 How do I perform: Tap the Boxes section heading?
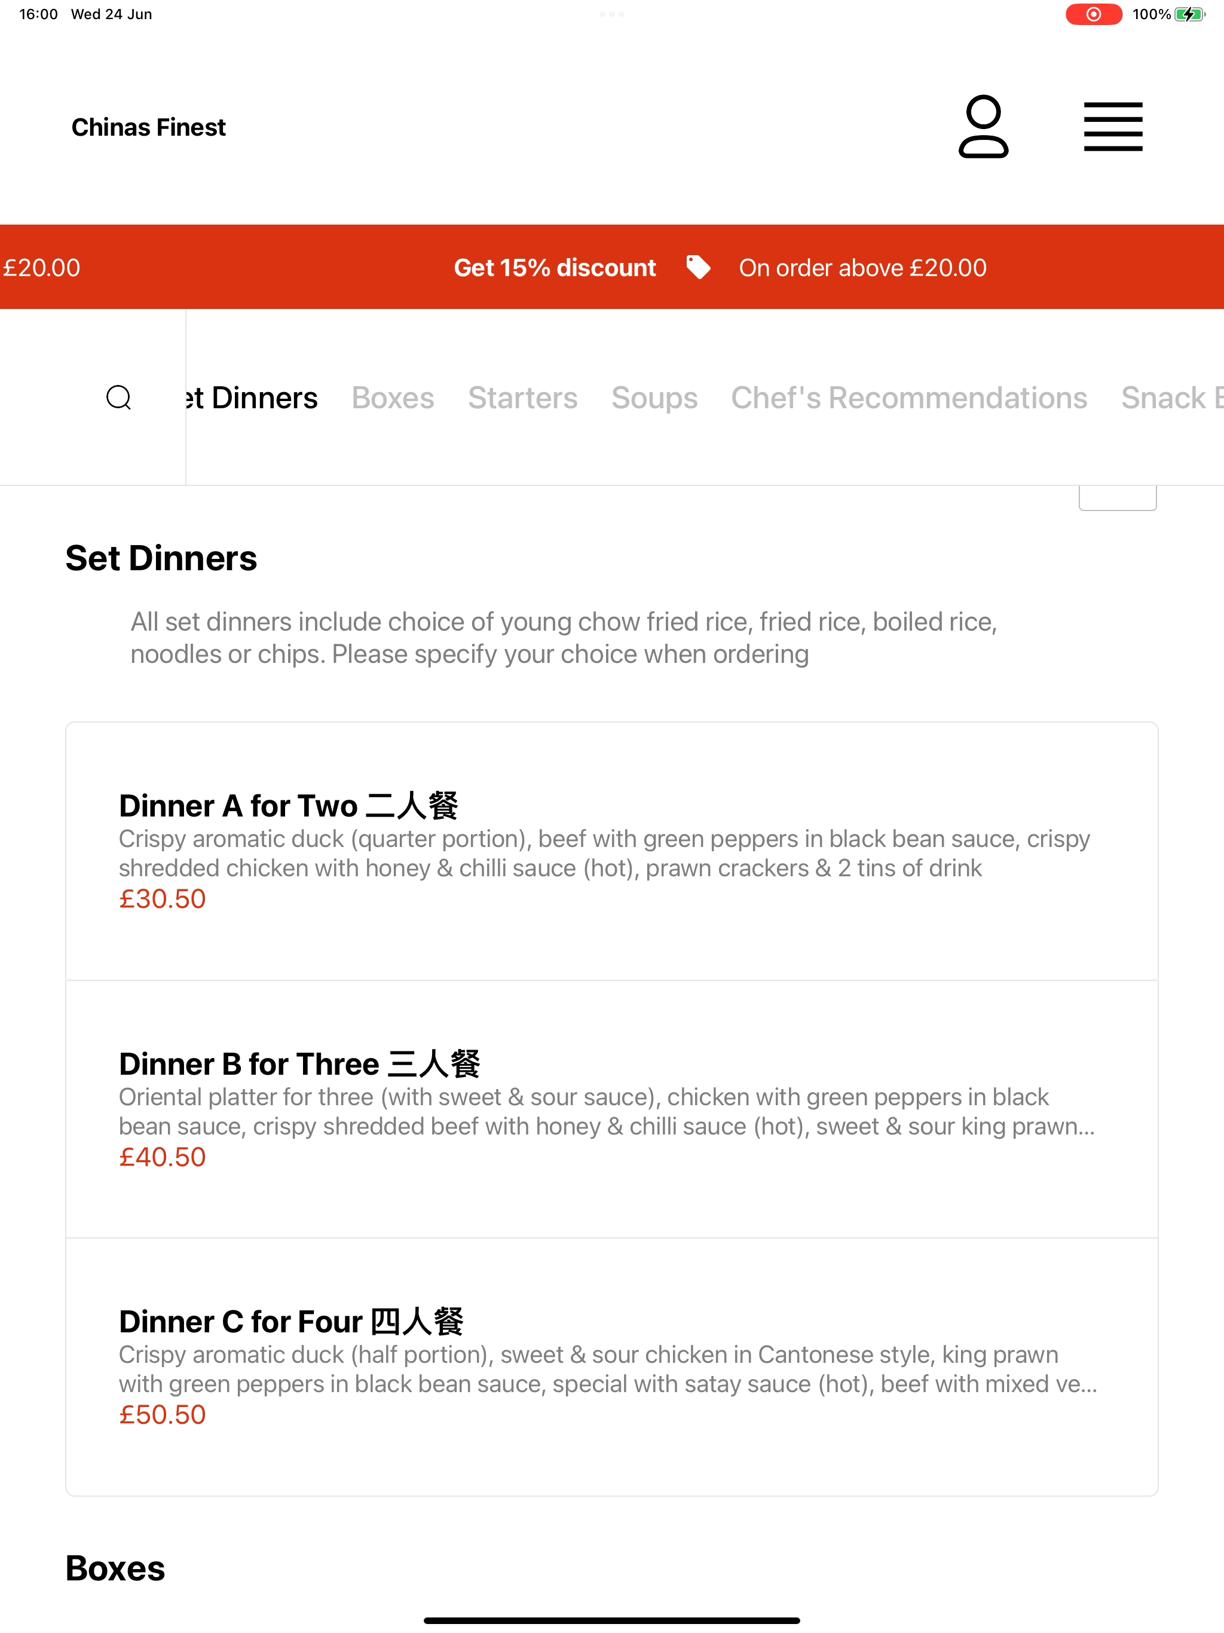[x=115, y=1568]
